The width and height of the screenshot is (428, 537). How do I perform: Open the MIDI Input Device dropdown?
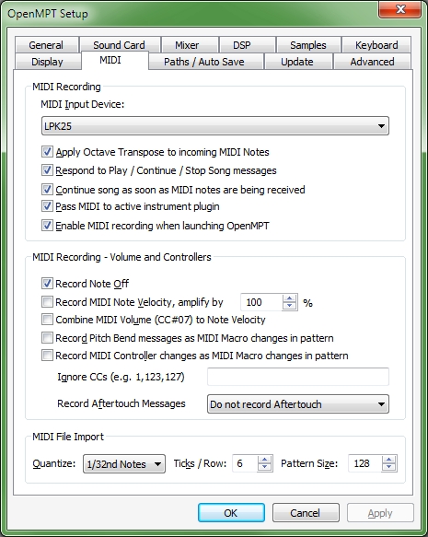point(215,125)
